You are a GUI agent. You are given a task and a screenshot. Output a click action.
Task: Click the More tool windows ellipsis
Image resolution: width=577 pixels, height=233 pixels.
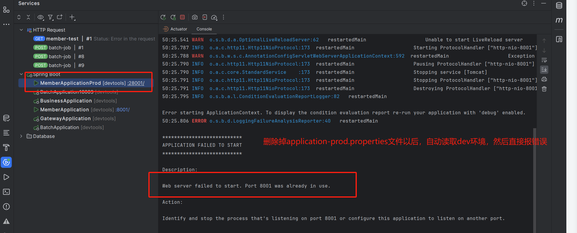click(x=6, y=24)
